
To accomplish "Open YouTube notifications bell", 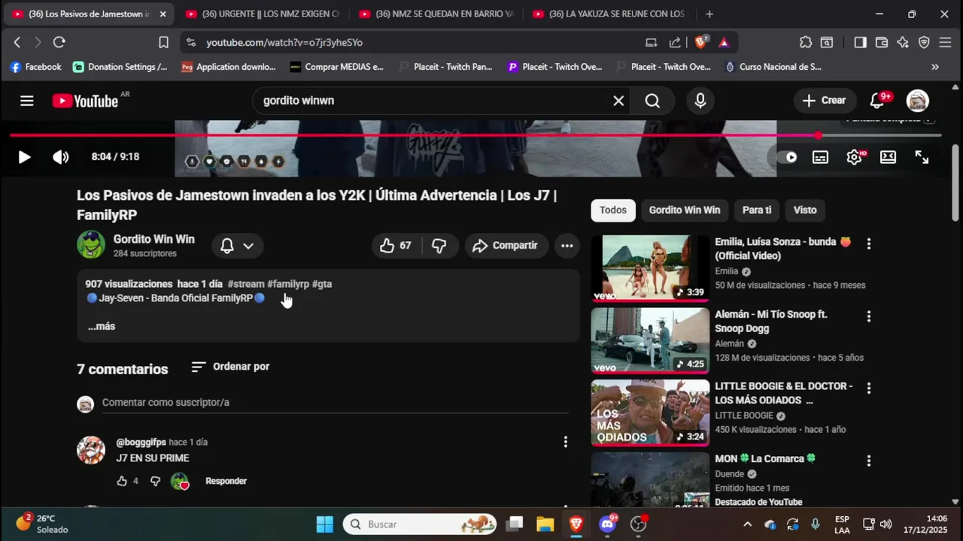I will [x=877, y=100].
